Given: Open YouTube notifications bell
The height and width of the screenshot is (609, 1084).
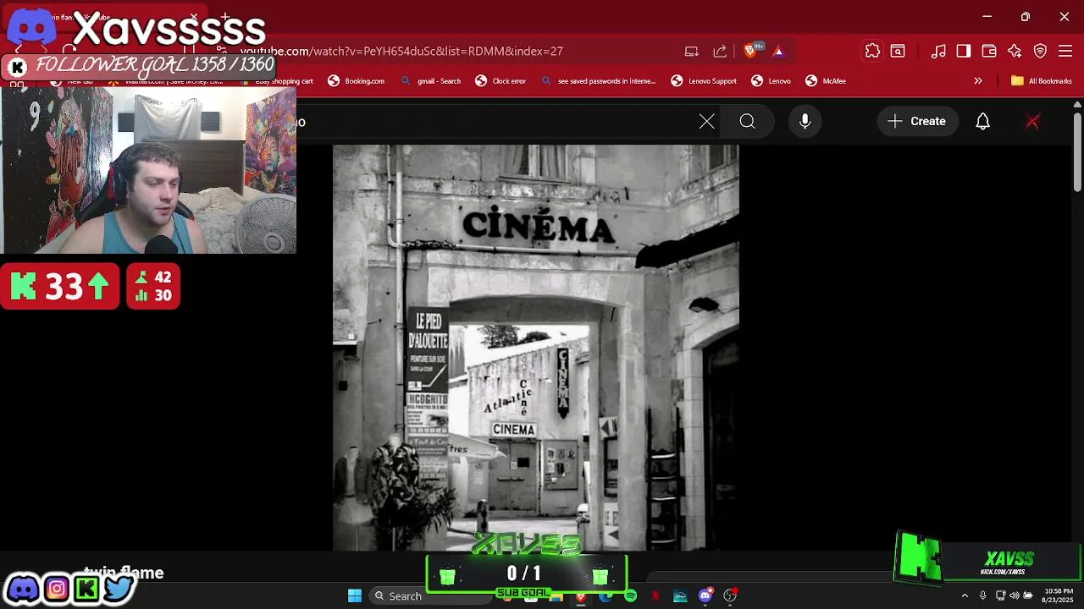Looking at the screenshot, I should (982, 122).
